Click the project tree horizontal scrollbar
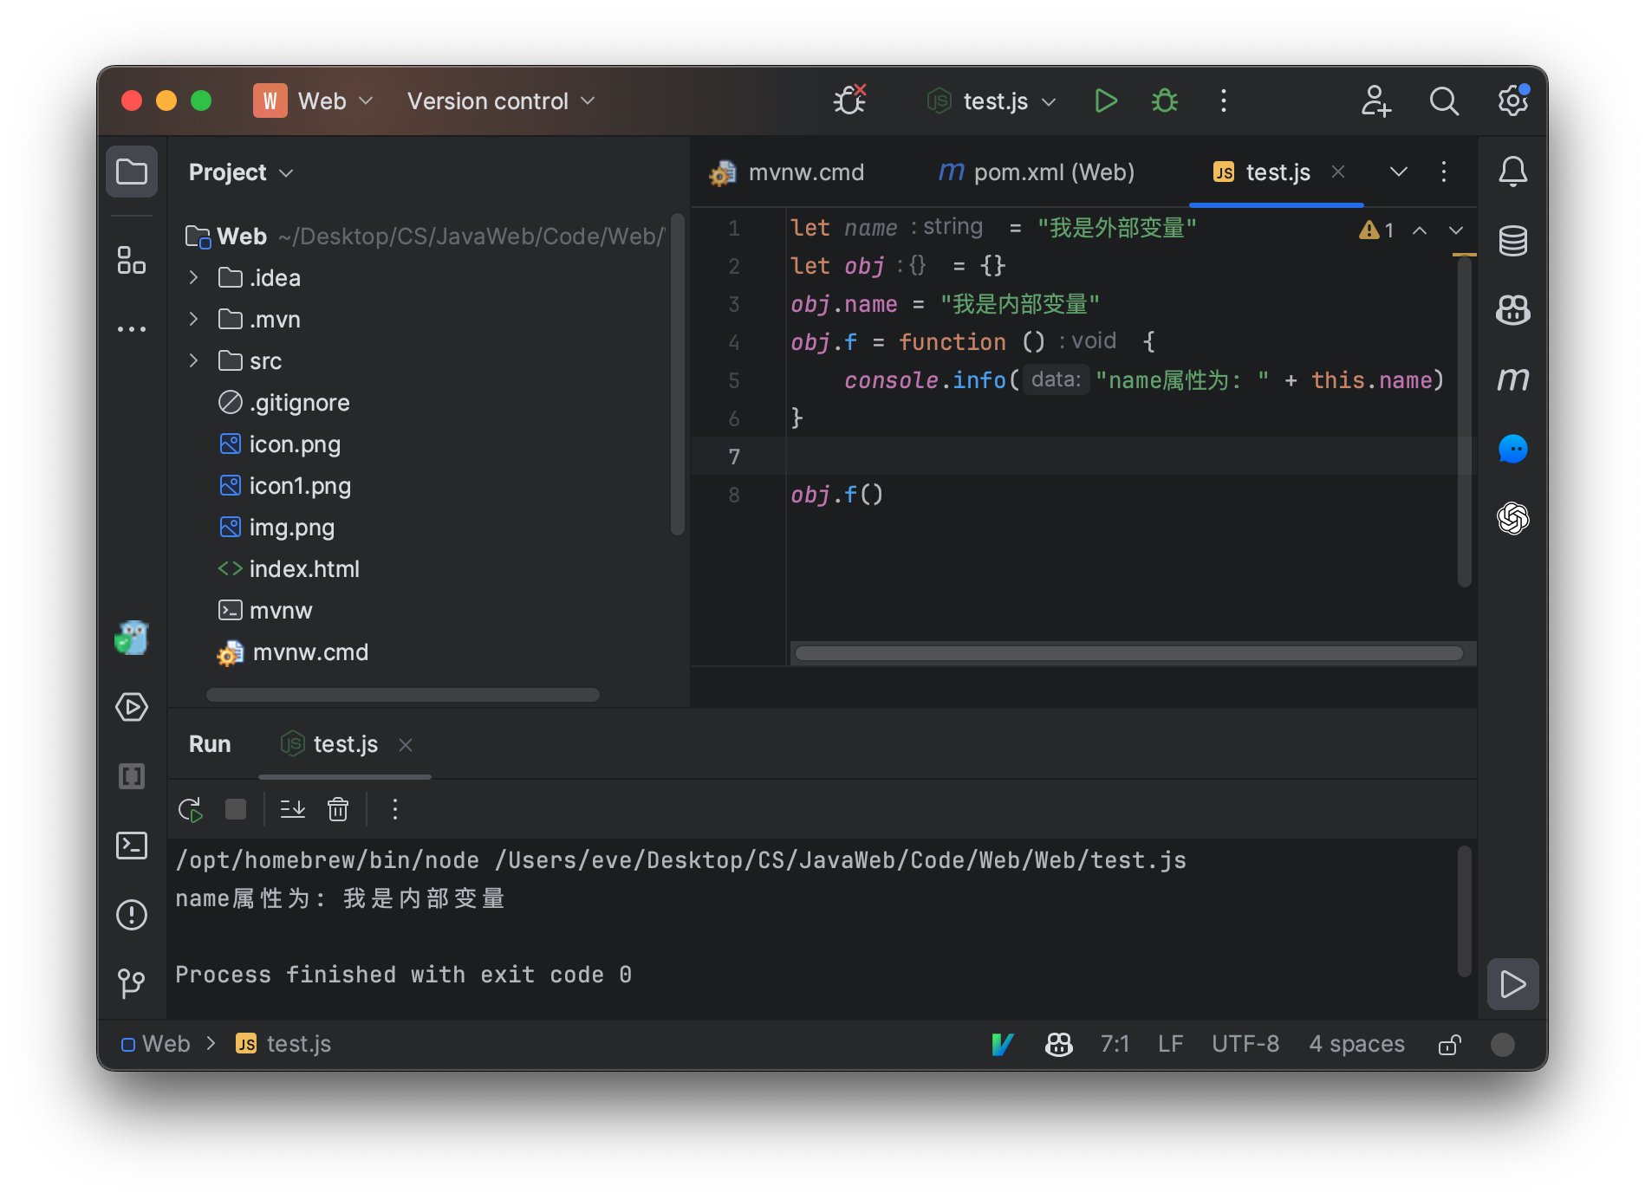This screenshot has height=1199, width=1645. 403,695
